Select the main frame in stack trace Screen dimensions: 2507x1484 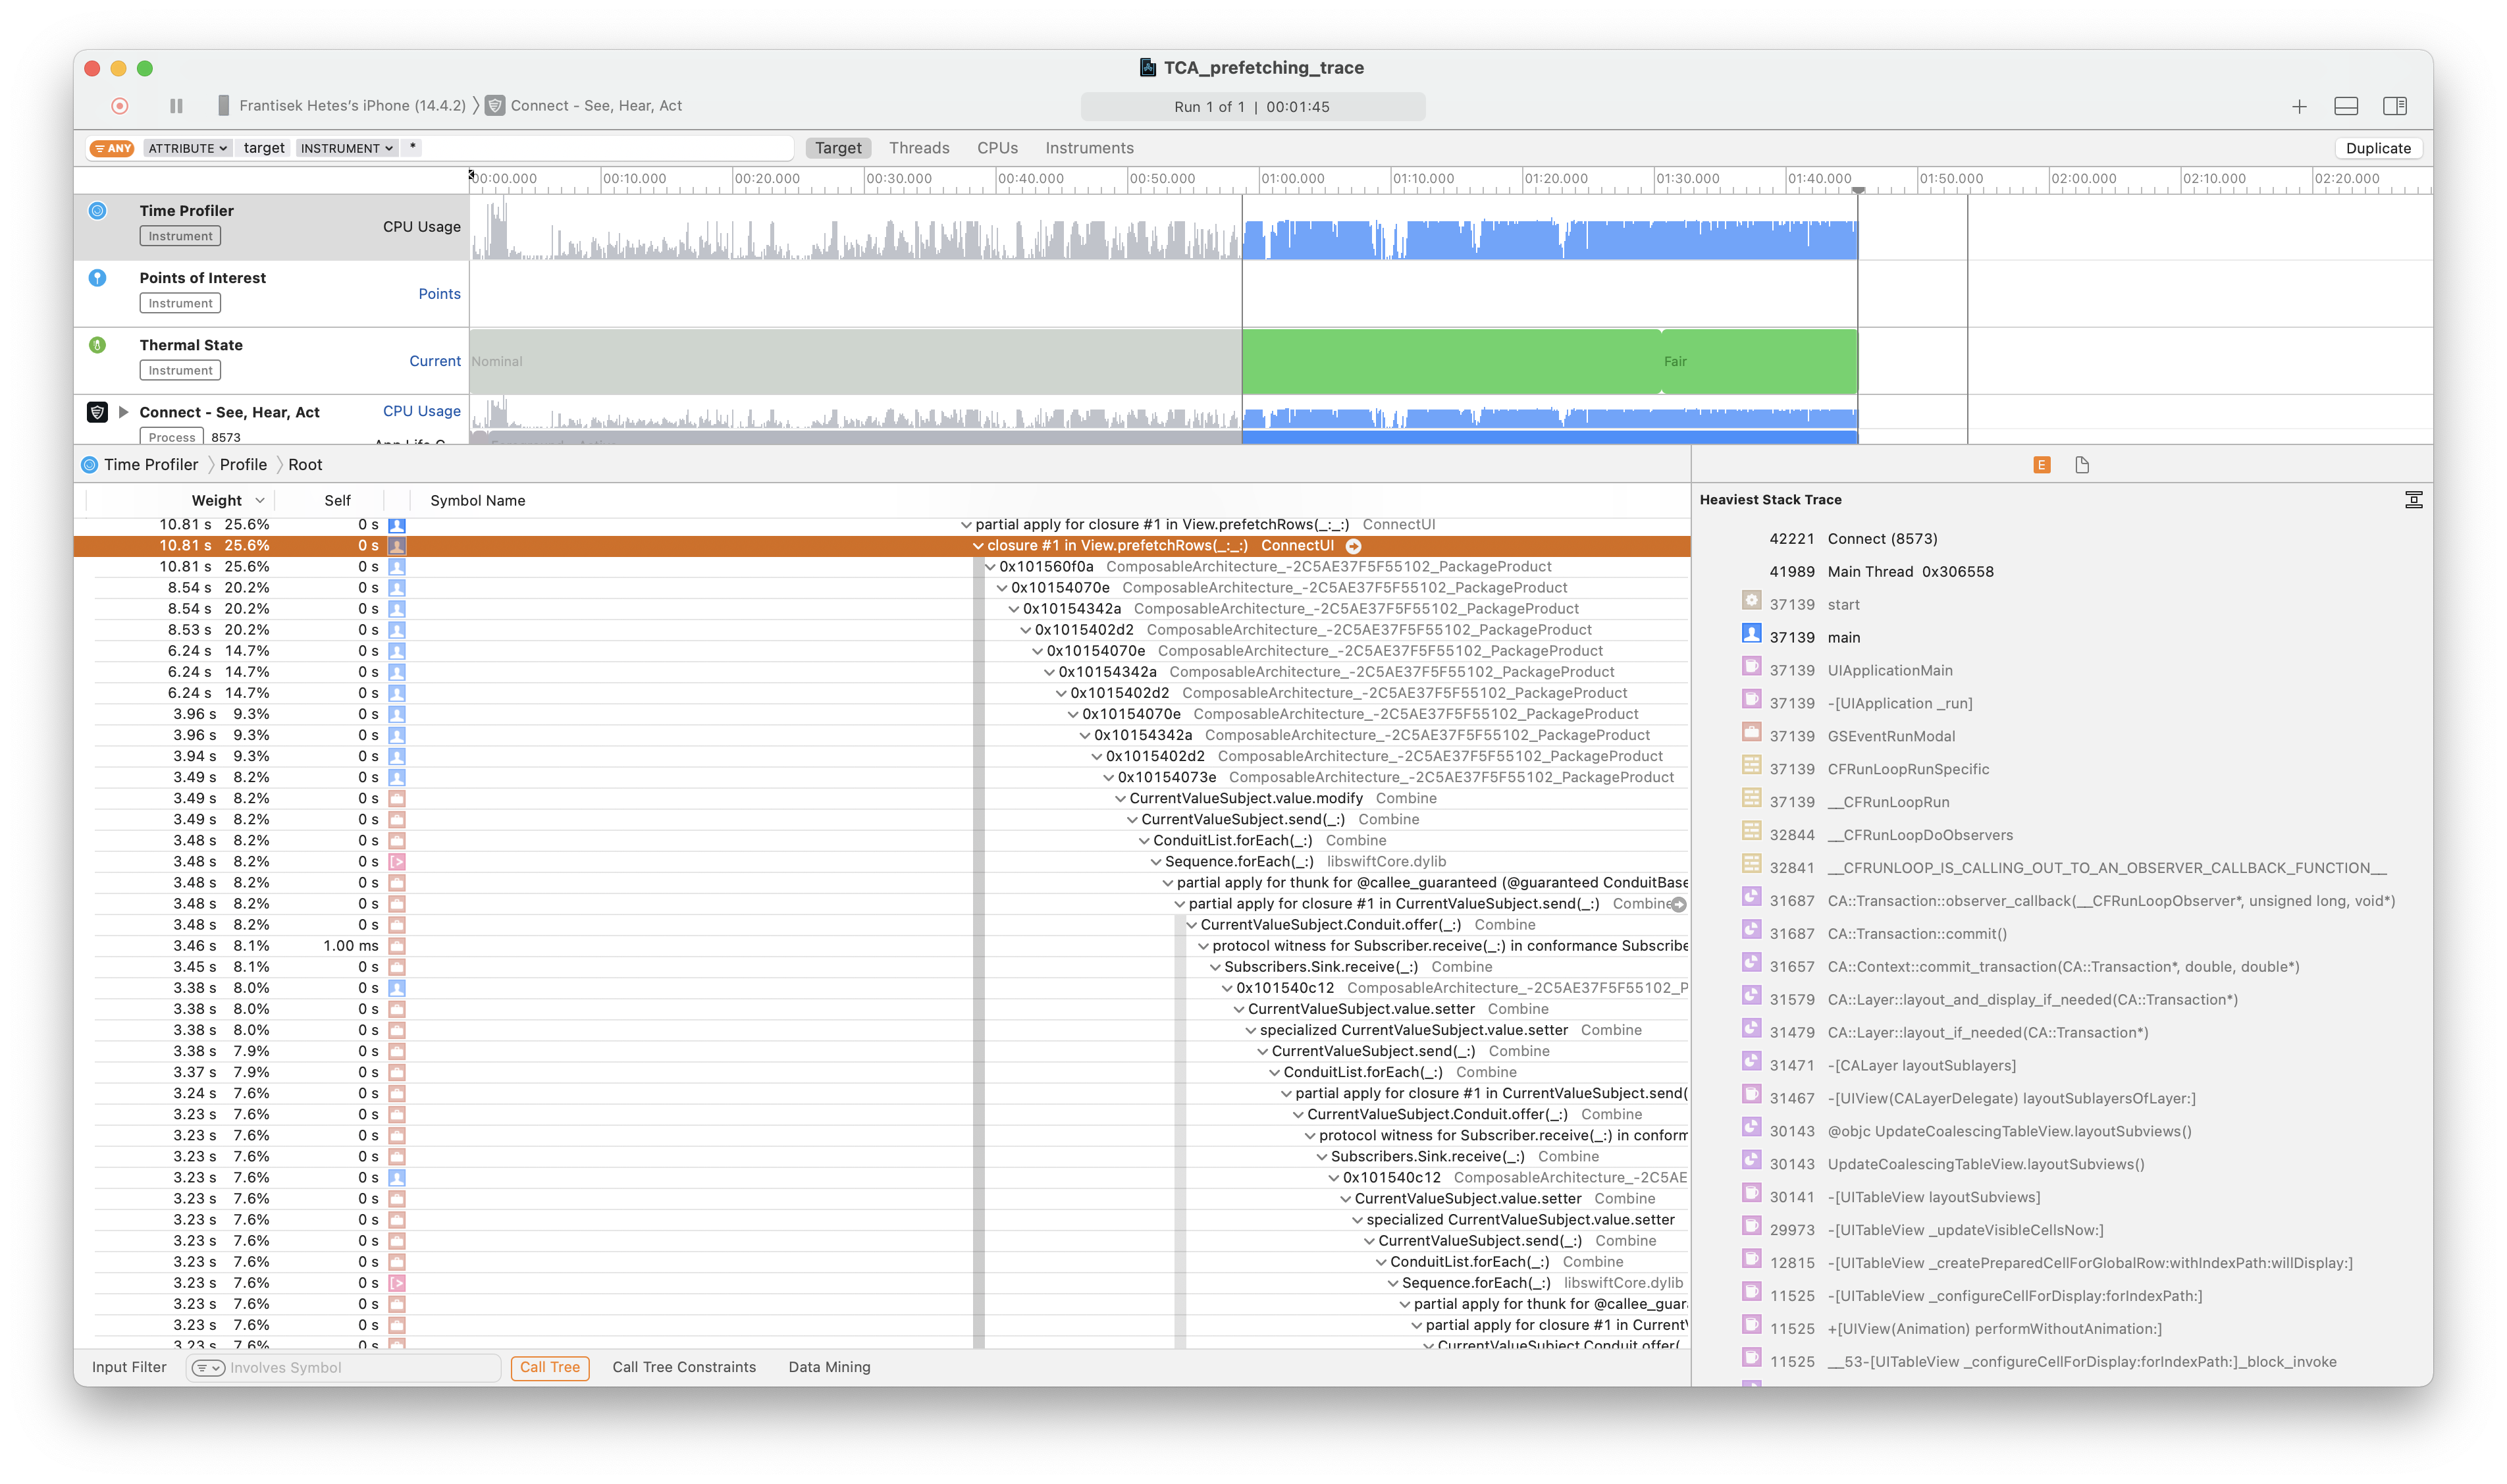click(1844, 637)
